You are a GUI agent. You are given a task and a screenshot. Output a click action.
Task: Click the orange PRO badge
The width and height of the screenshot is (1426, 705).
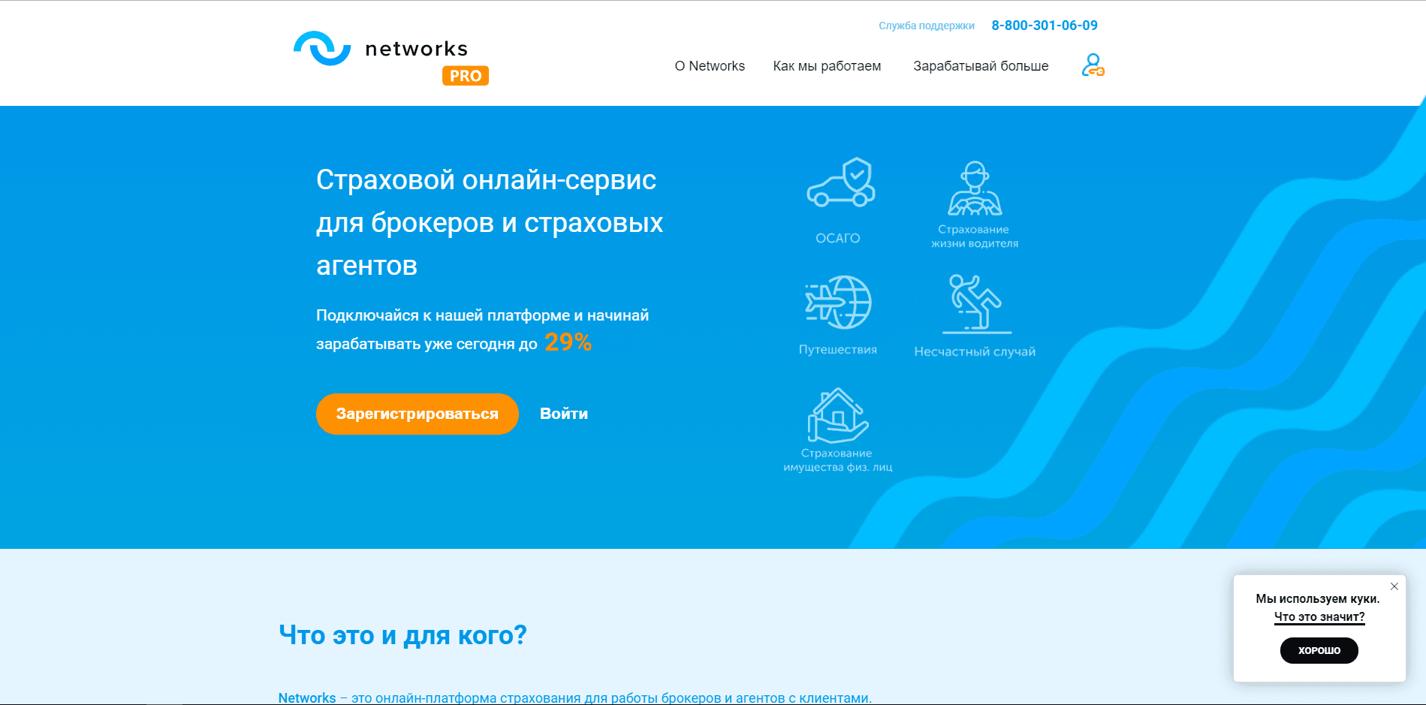[465, 75]
